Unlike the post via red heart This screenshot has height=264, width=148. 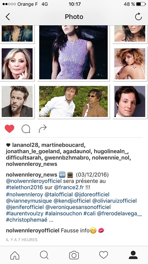[9, 129]
